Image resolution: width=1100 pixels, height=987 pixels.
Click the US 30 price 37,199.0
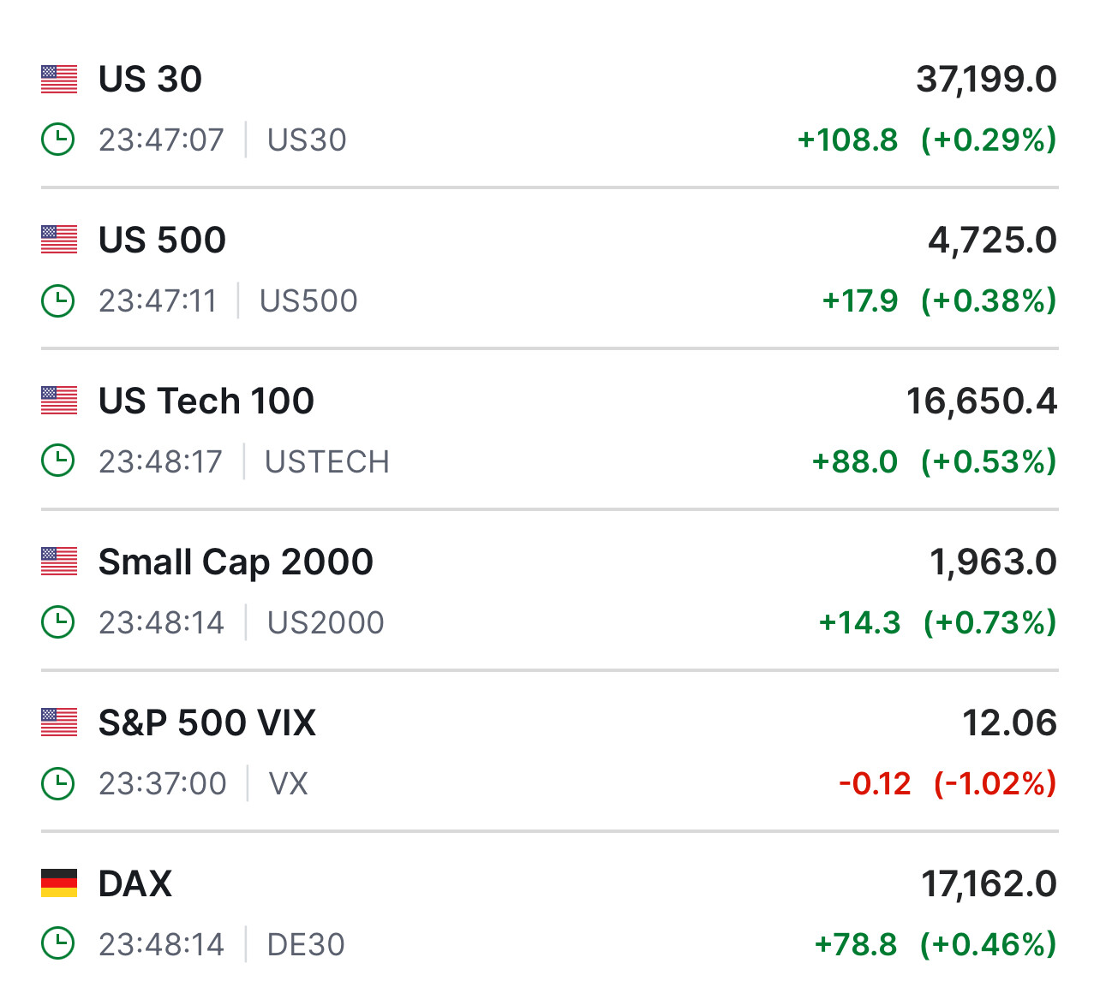(986, 80)
